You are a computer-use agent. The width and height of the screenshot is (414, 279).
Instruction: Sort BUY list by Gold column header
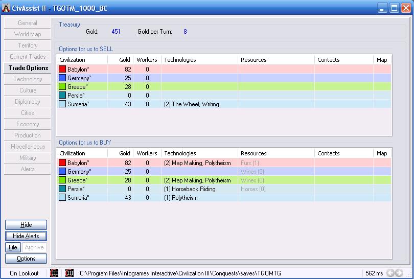click(121, 153)
